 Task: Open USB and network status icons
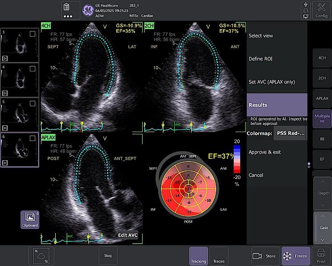(x=306, y=10)
